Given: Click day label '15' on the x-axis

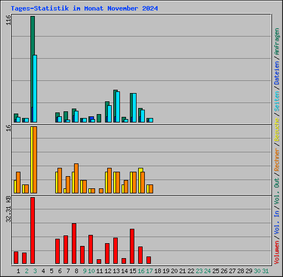Looking at the screenshot, I should tap(133, 271).
